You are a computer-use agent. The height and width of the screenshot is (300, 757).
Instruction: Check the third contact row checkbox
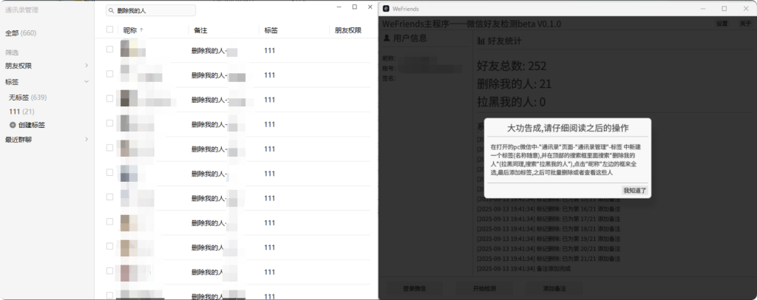110,98
